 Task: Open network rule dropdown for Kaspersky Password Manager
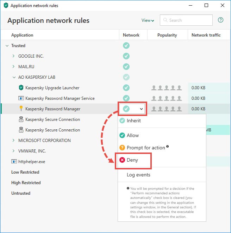coord(132,109)
